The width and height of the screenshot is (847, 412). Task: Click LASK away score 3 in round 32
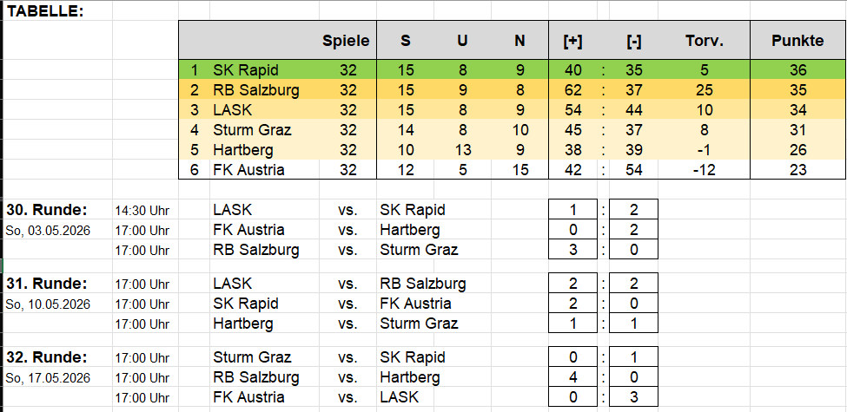click(x=633, y=397)
